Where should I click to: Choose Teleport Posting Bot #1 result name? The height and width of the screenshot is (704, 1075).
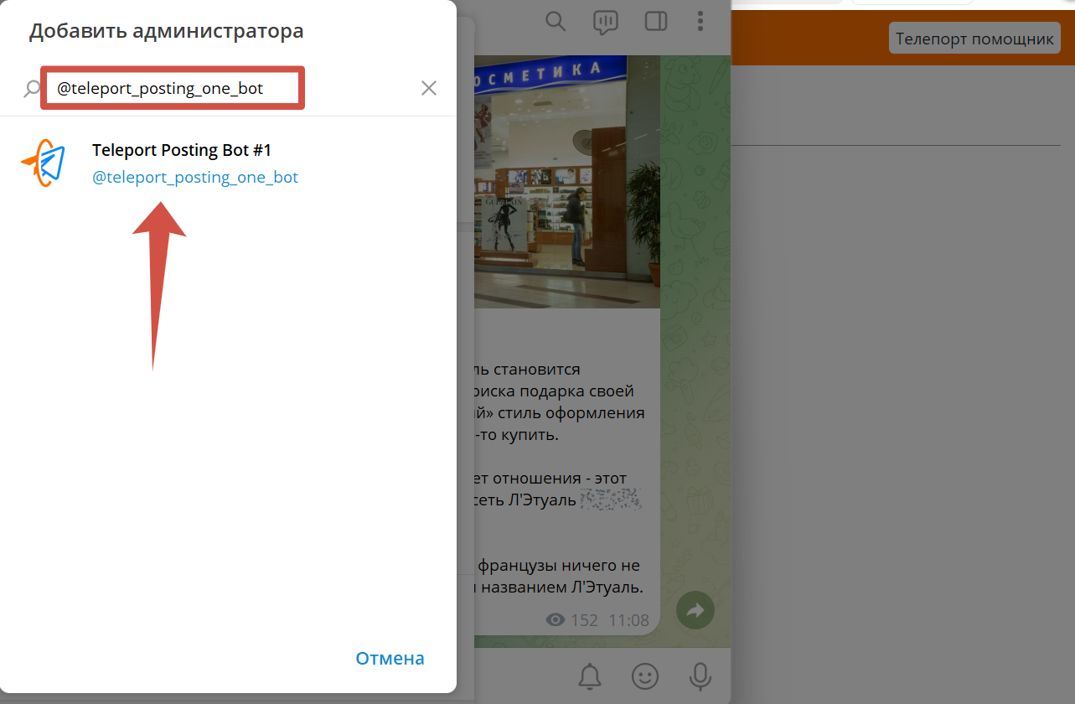[182, 150]
